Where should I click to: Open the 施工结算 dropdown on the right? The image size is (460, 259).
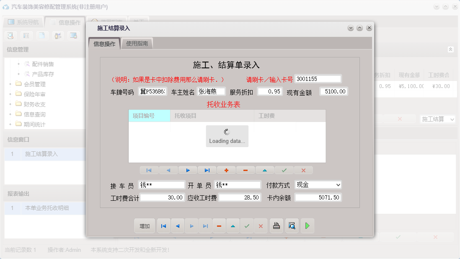point(438,119)
